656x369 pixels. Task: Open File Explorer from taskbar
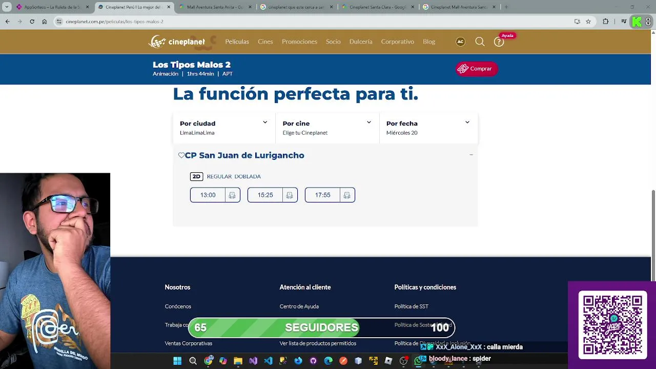pos(238,361)
